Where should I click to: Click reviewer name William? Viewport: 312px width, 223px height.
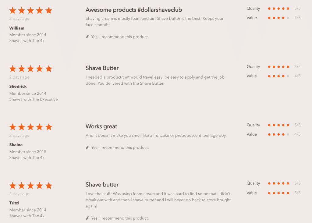pyautogui.click(x=17, y=28)
